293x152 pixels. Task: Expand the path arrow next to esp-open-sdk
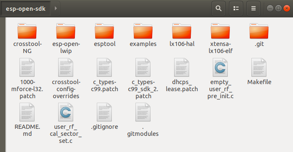point(56,8)
